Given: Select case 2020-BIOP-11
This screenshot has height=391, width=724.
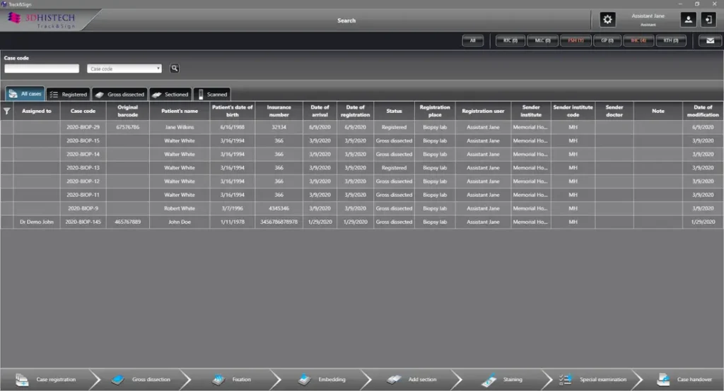Looking at the screenshot, I should [x=83, y=195].
